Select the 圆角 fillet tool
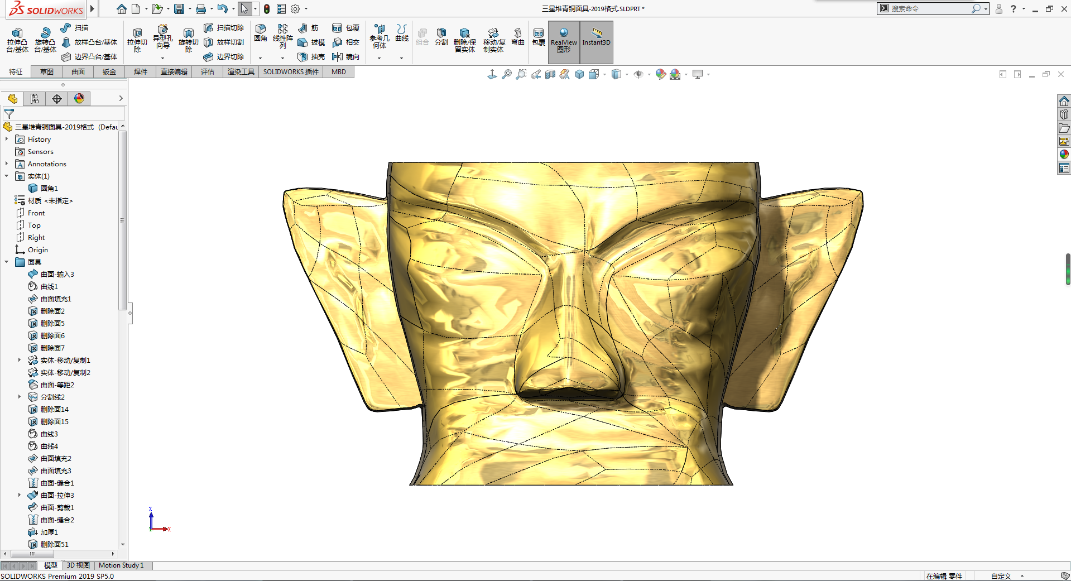This screenshot has height=581, width=1071. point(260,33)
